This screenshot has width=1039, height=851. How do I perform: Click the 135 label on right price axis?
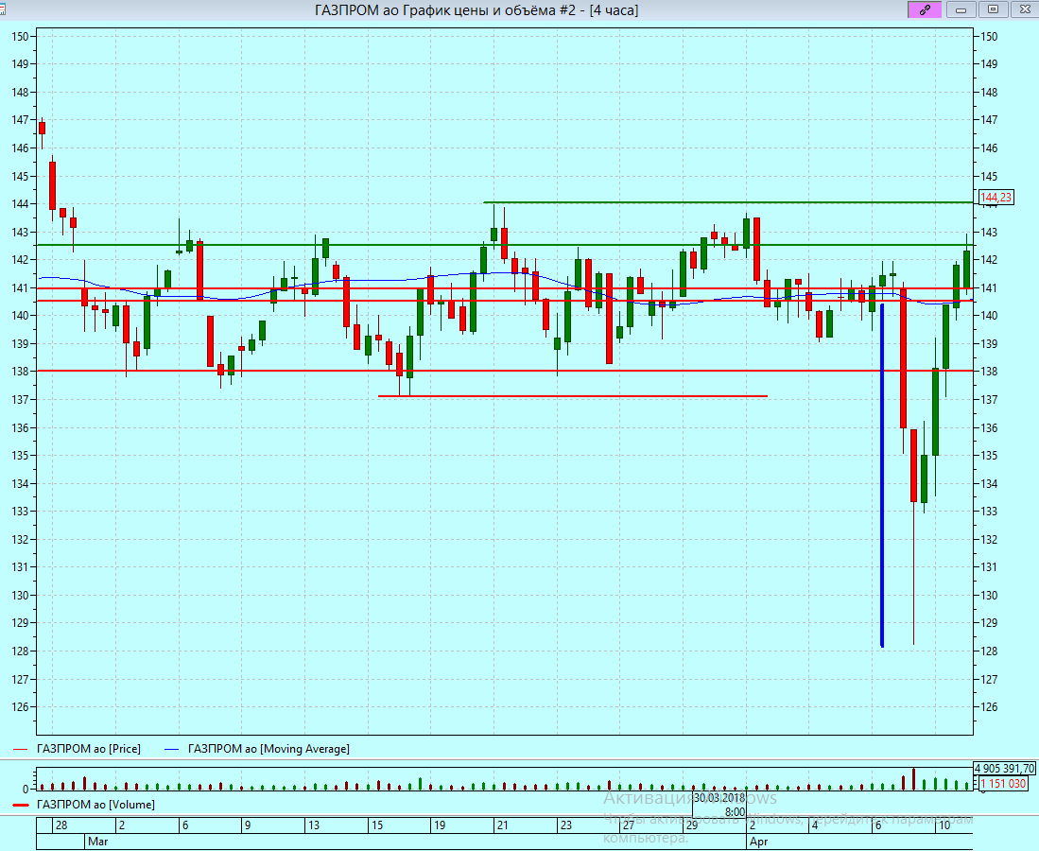tap(989, 456)
